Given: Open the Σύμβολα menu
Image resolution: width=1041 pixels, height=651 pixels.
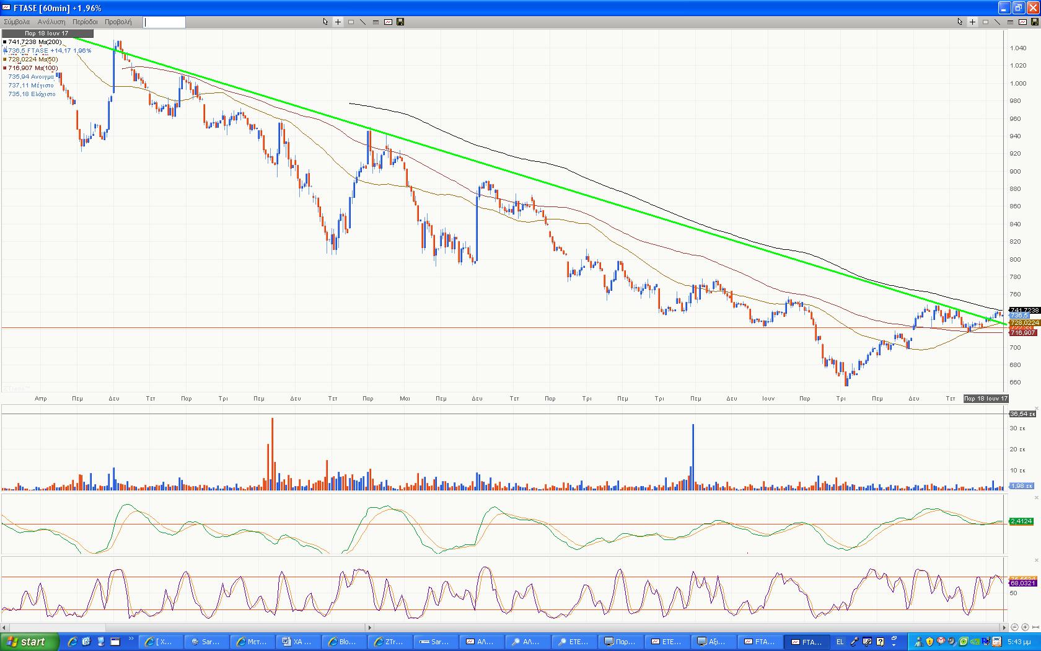Looking at the screenshot, I should tap(17, 22).
